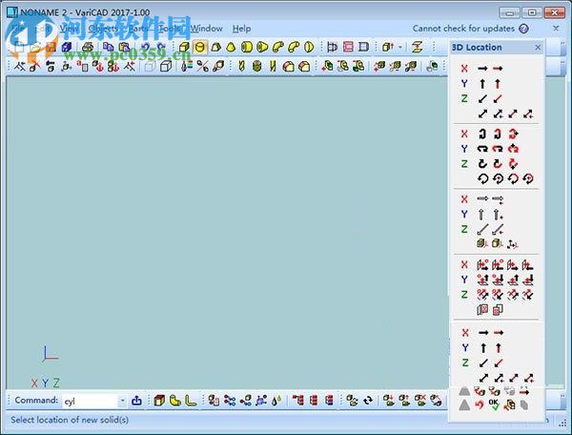Click the black circular rotate icon without dot
The height and width of the screenshot is (435, 572).
tap(482, 178)
